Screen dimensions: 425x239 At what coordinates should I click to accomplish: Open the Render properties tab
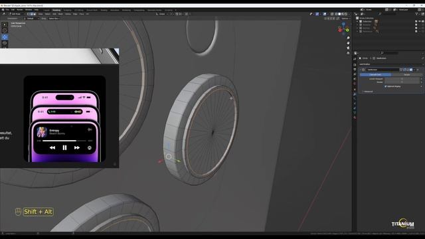click(x=355, y=65)
